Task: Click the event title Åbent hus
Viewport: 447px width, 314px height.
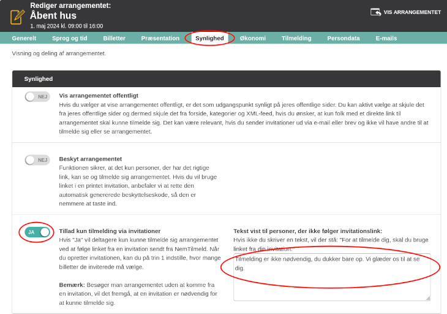Action: (53, 15)
